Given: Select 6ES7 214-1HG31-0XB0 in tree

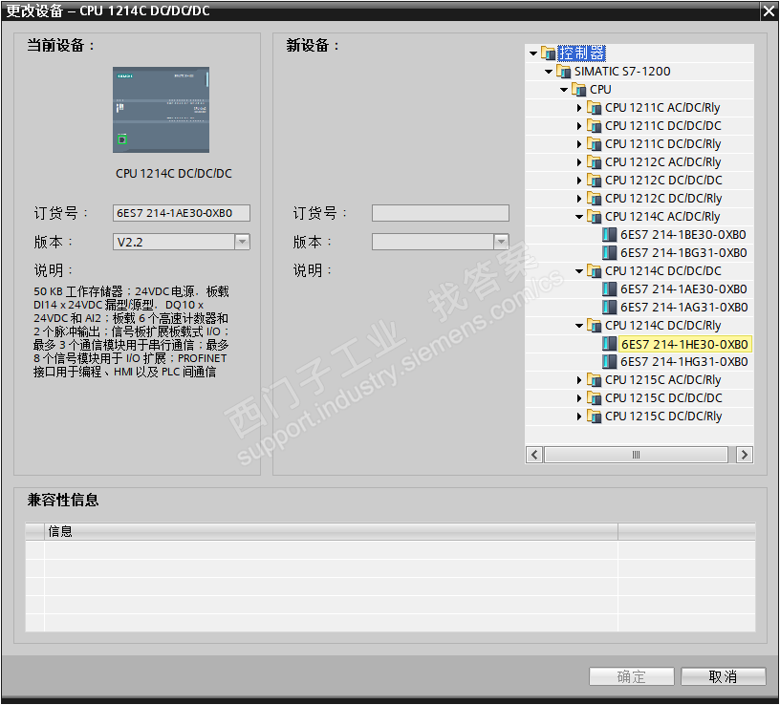Looking at the screenshot, I should click(684, 362).
